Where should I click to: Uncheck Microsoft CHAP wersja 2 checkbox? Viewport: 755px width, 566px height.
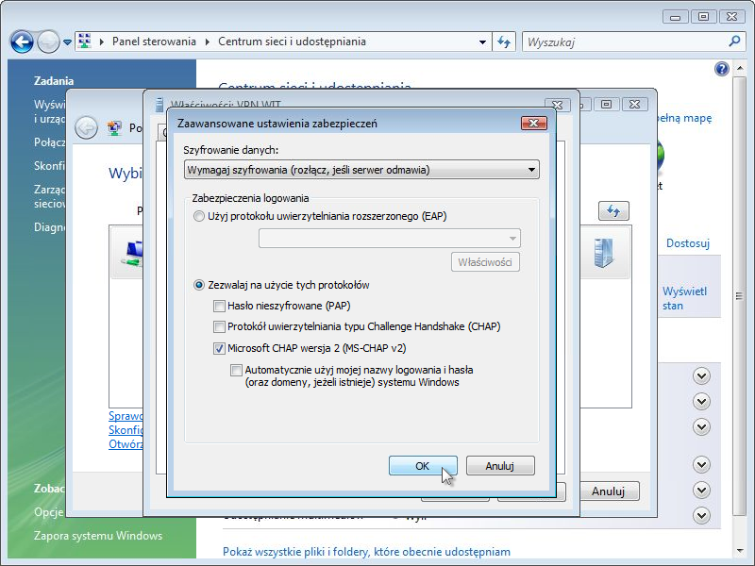tap(220, 348)
